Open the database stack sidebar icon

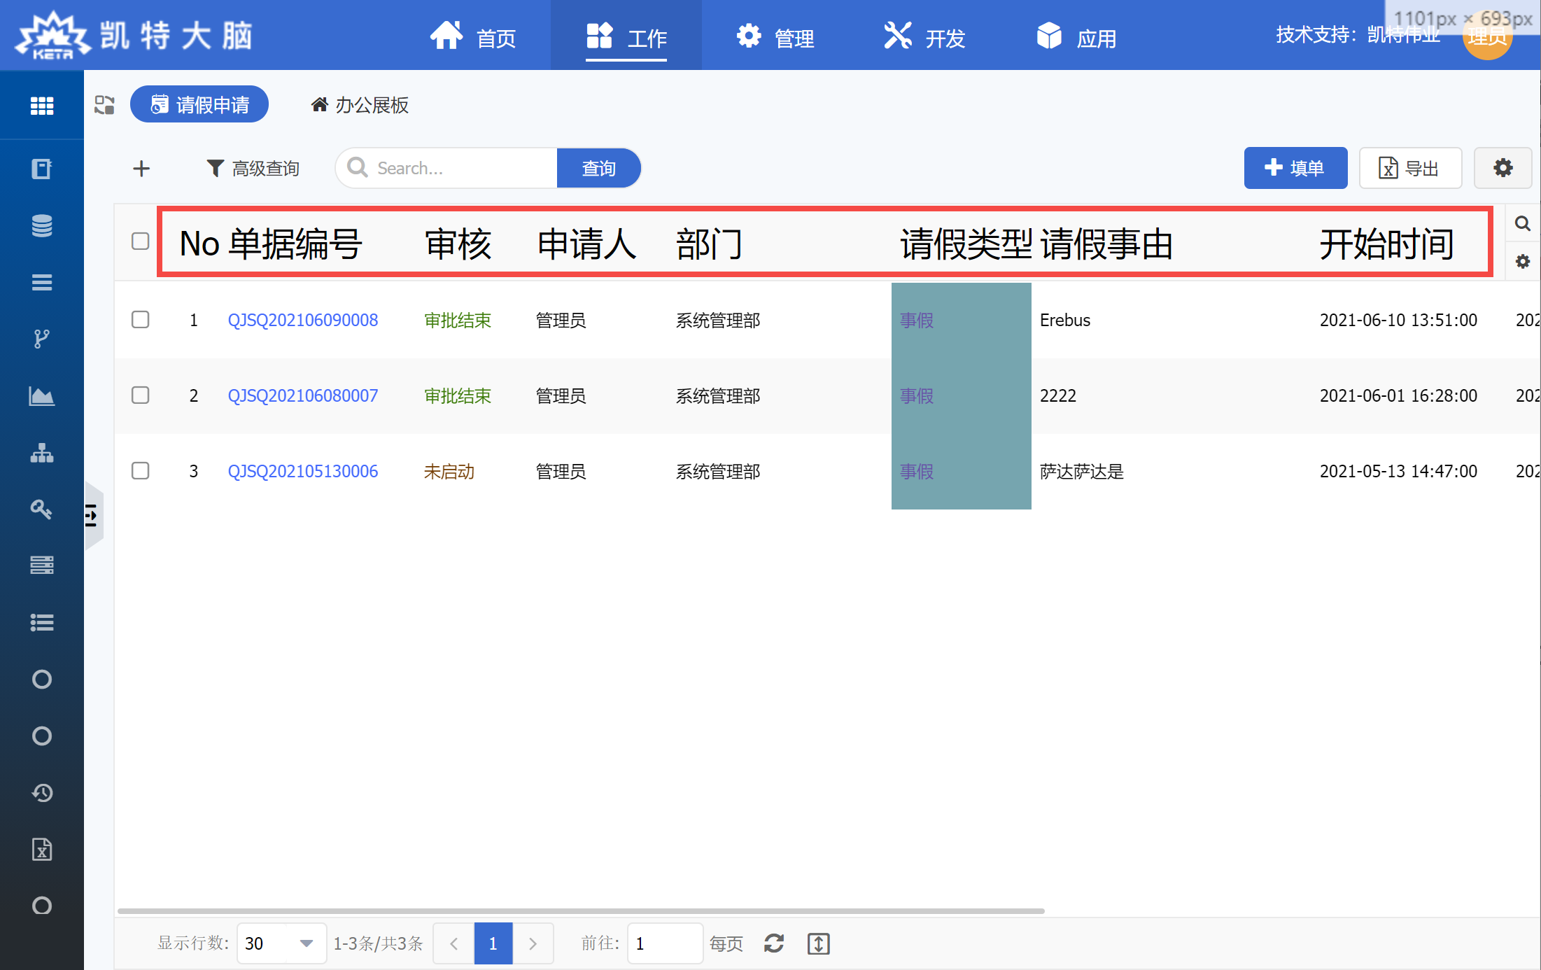(42, 225)
